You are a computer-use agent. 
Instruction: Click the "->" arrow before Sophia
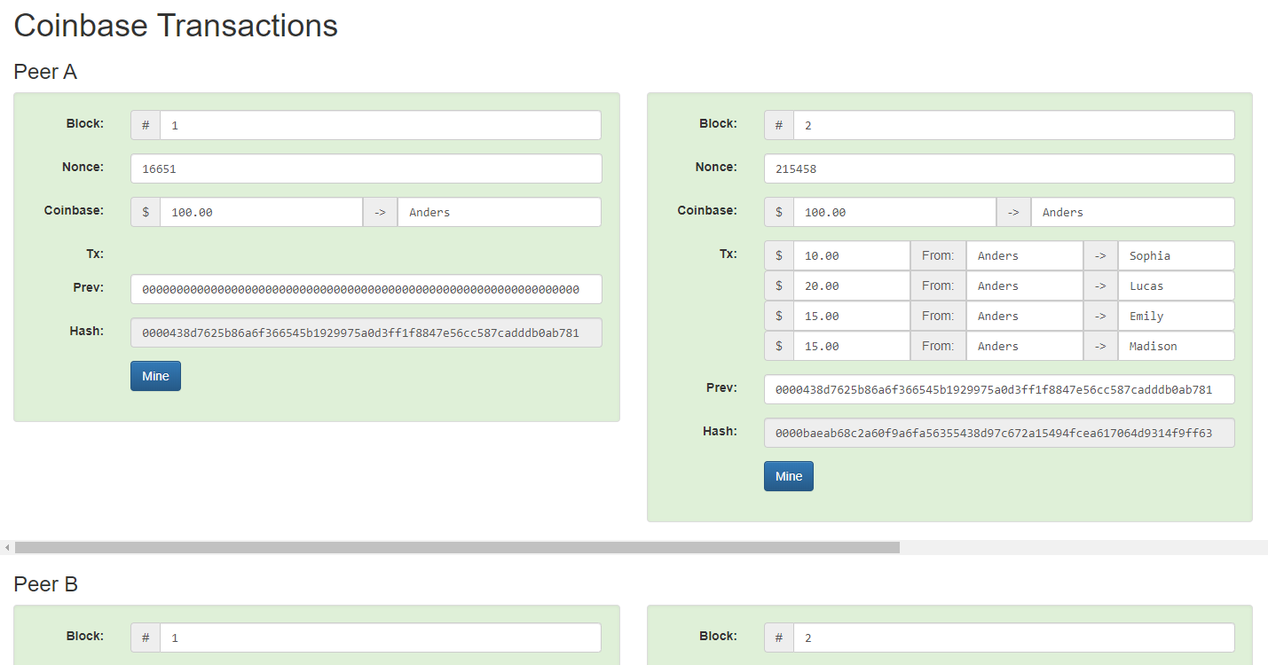point(1100,255)
